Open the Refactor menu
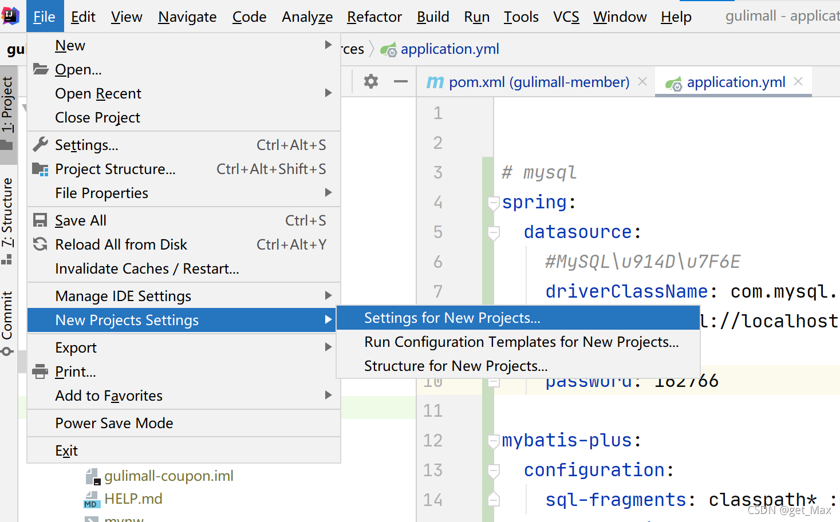Screen dimensions: 840x522 374,17
